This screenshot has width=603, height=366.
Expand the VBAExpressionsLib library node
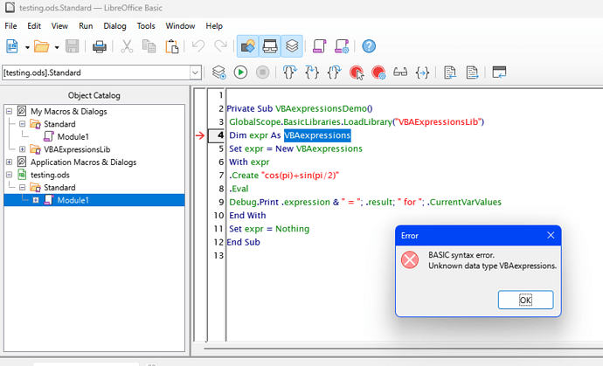tap(23, 149)
